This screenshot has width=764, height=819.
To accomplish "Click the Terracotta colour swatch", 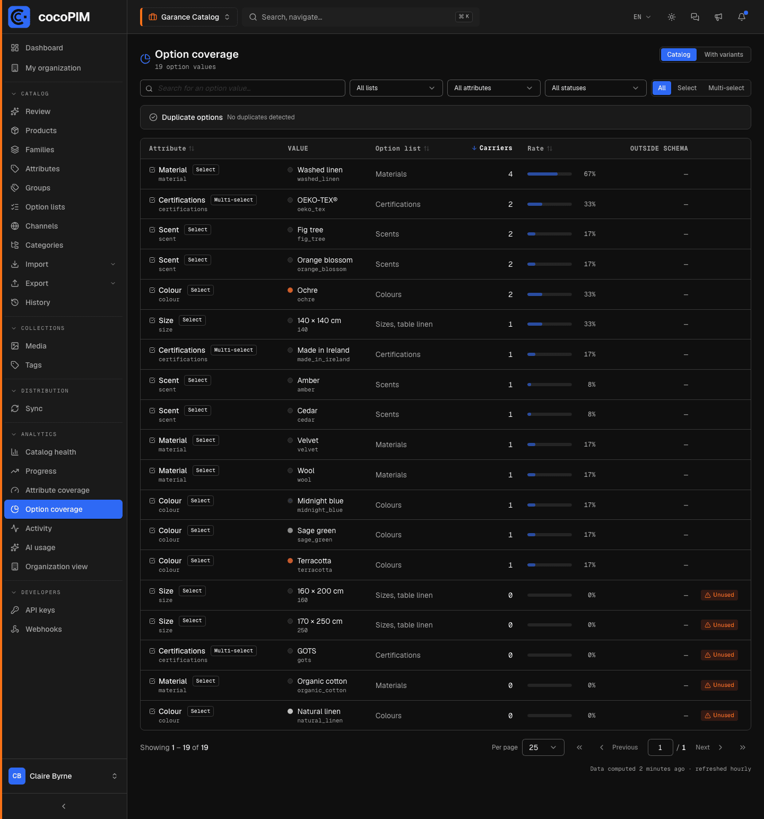I will coord(290,561).
